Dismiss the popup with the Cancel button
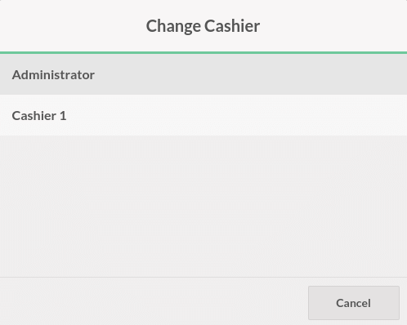 (354, 303)
